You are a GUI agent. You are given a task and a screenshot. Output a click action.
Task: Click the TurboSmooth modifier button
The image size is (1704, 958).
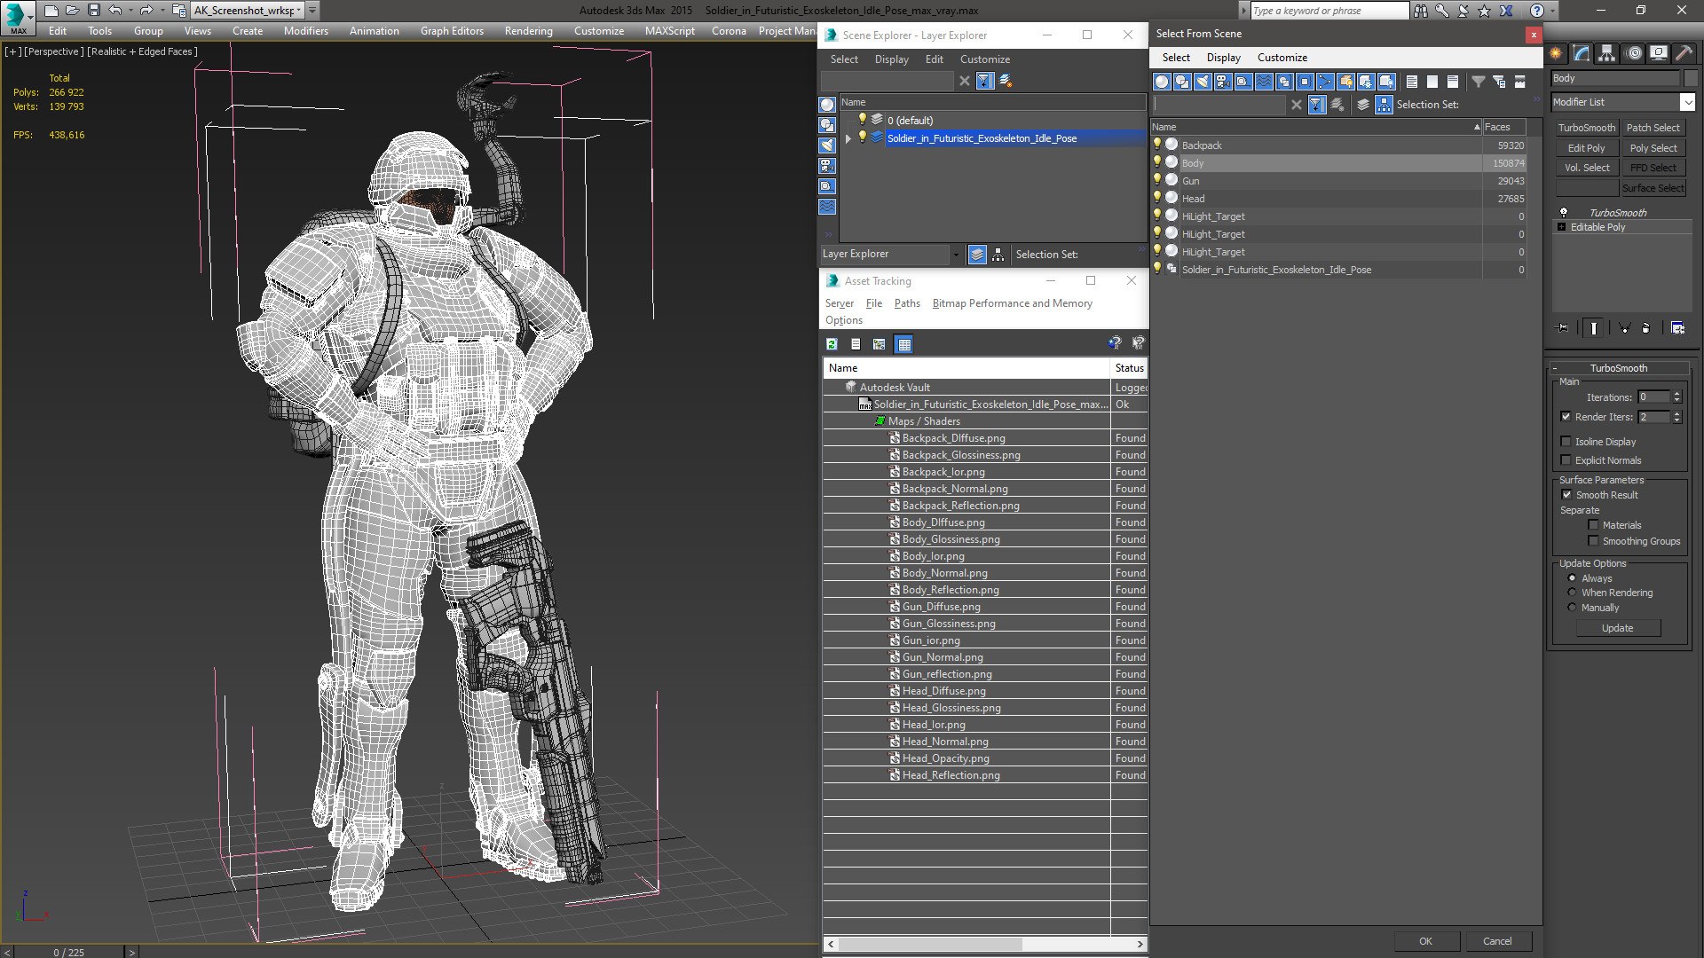pyautogui.click(x=1586, y=128)
